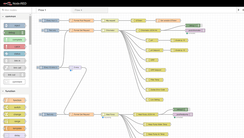Click the filter nodes search field

pos(16,10)
